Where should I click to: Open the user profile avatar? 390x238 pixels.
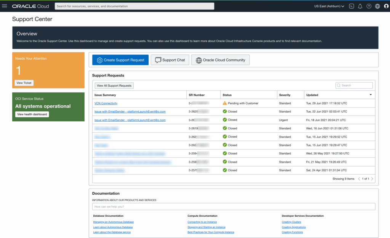coord(385,6)
